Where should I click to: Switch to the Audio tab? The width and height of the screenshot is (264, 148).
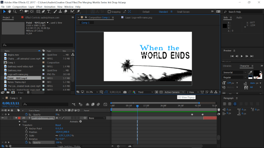point(239,17)
